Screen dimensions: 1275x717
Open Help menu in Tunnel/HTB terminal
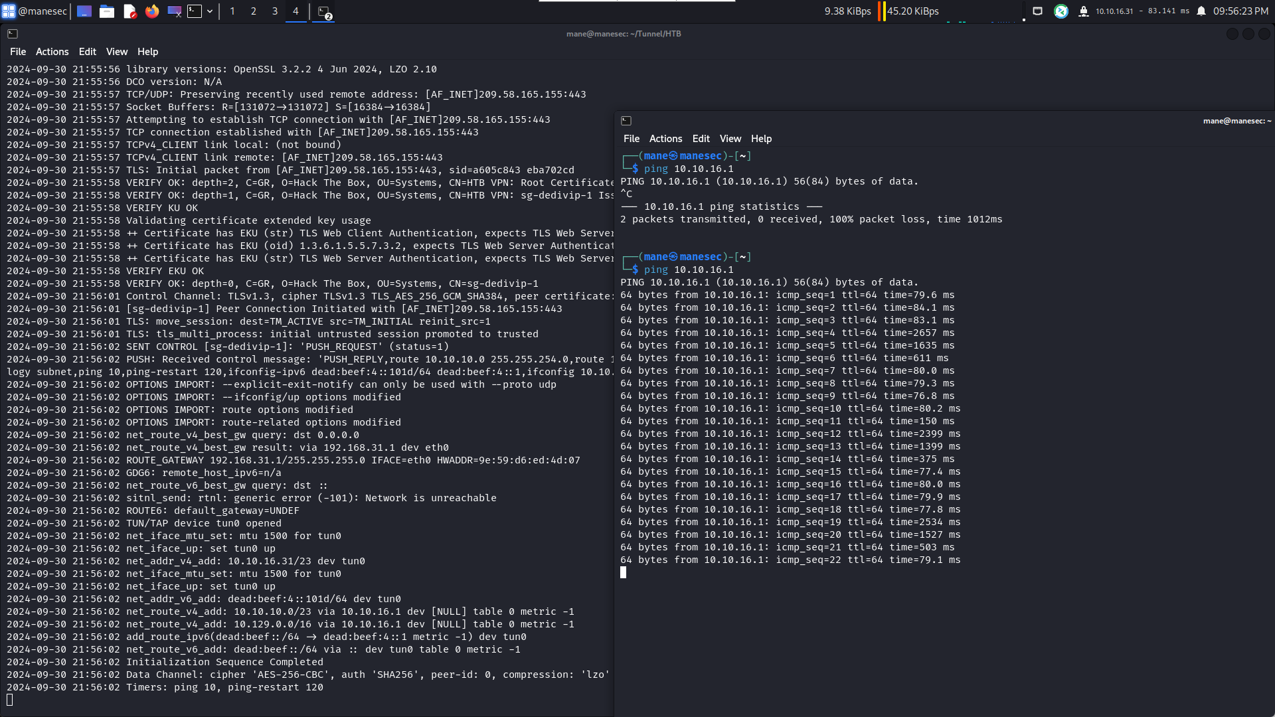click(x=147, y=52)
